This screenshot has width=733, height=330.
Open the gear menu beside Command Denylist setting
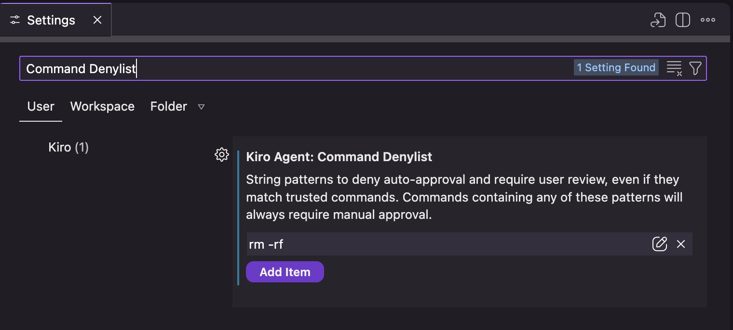click(x=221, y=154)
